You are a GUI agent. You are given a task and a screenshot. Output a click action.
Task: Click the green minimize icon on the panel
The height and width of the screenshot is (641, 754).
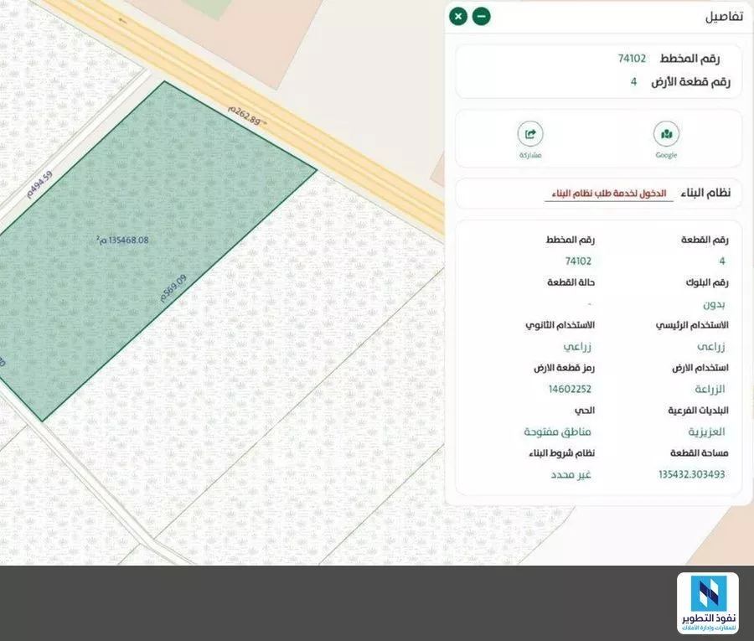click(481, 16)
